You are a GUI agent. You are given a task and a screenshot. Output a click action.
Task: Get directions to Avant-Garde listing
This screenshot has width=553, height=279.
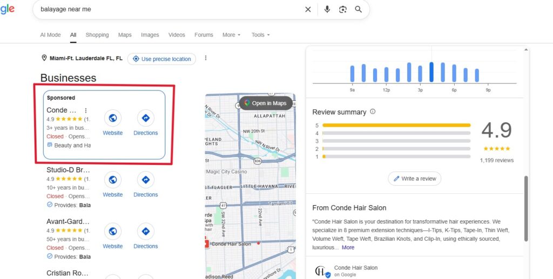146,232
